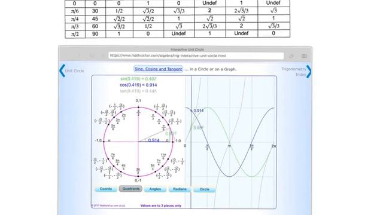Image resolution: width=383 pixels, height=215 pixels.
Task: Click the green sin(0.419) readout
Action: tap(138, 79)
